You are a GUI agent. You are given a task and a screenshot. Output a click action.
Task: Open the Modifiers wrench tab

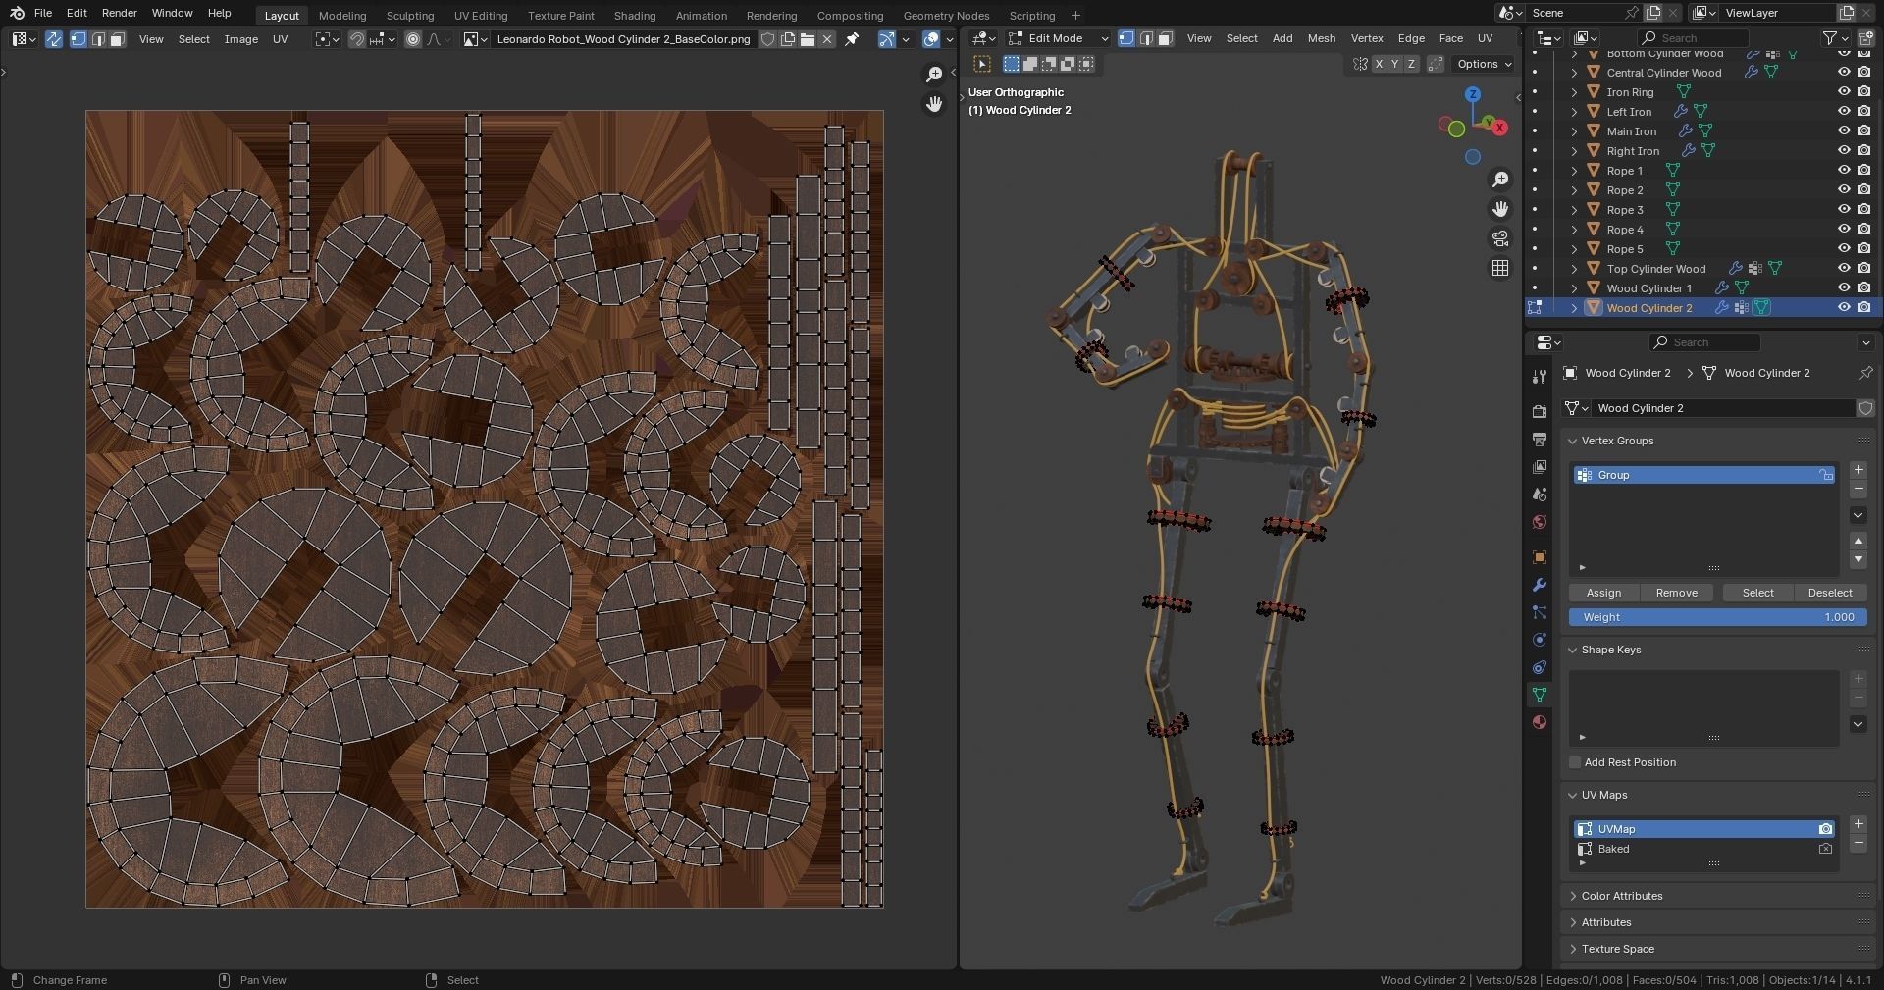tap(1539, 585)
